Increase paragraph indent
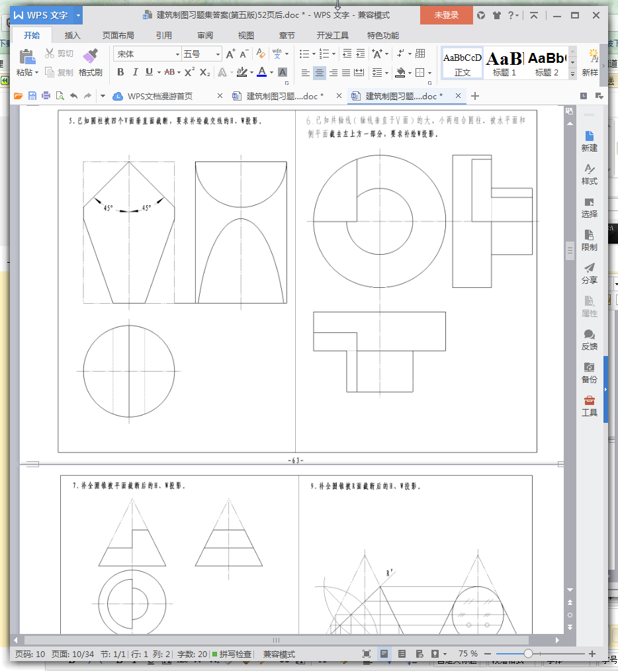 click(x=361, y=54)
